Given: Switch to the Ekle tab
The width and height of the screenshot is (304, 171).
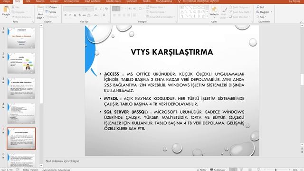Looking at the screenshot, I should click(x=28, y=1).
